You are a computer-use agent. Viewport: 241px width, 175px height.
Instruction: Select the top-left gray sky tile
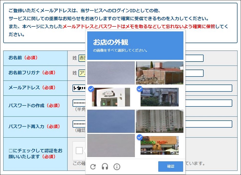tap(111, 73)
